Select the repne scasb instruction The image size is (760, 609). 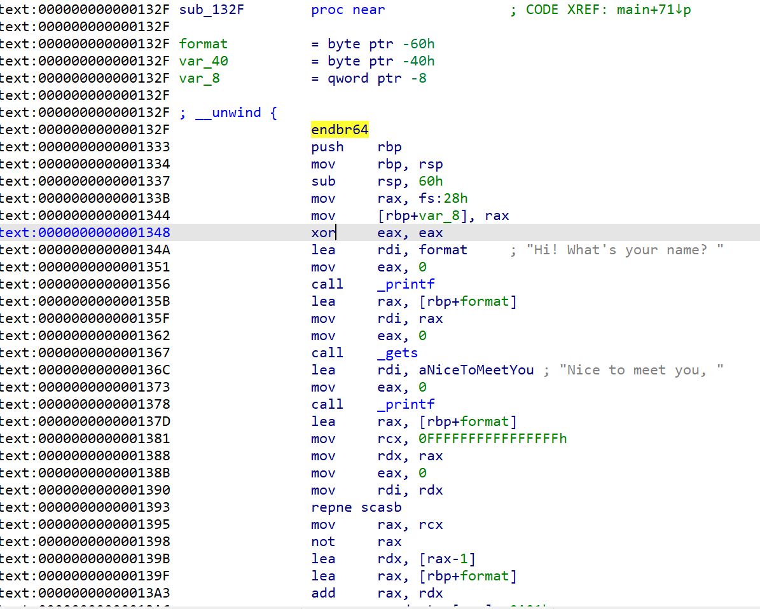[x=356, y=507]
